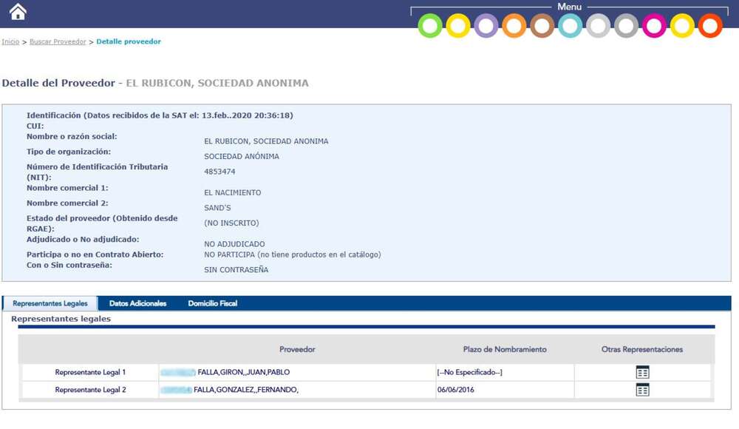This screenshot has width=739, height=429.
Task: Open the orange circle menu item
Action: point(514,25)
